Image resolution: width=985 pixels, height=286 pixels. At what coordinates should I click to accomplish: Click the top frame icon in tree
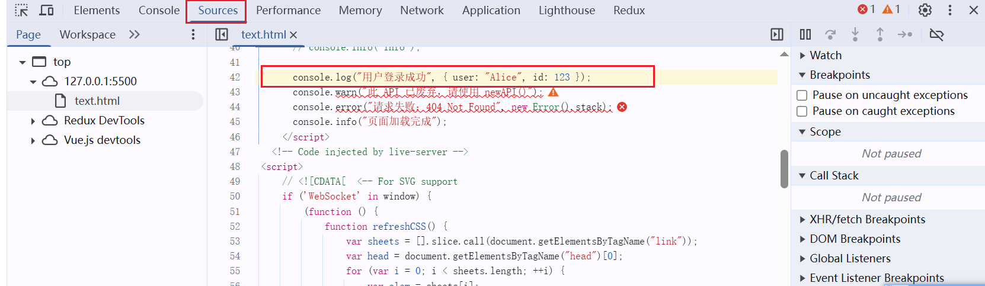click(x=39, y=62)
